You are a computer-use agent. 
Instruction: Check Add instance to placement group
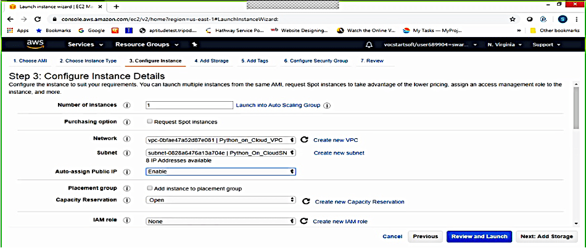(150, 188)
